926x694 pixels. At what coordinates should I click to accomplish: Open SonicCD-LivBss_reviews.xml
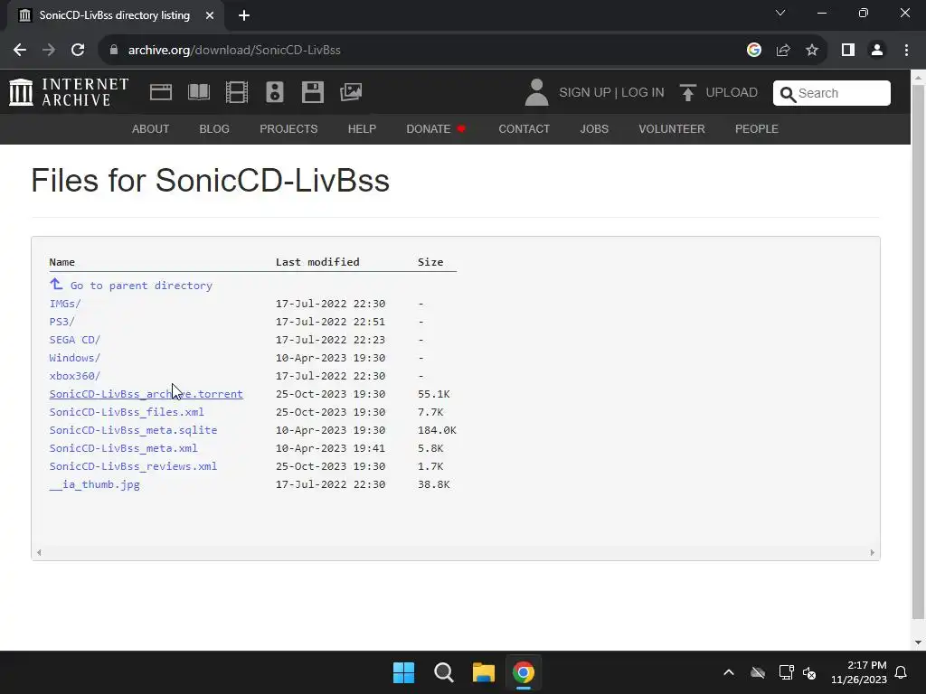[x=133, y=466]
